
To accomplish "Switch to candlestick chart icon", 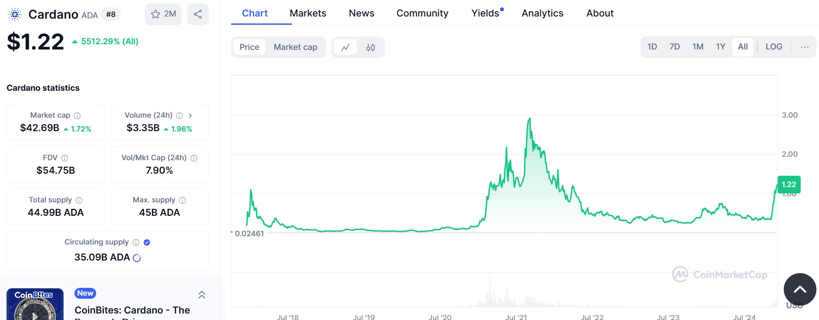I will point(370,47).
